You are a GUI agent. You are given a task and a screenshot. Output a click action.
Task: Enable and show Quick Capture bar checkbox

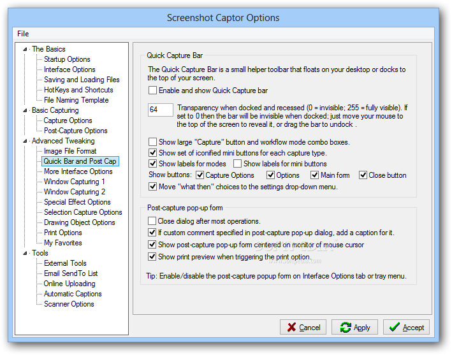(152, 91)
